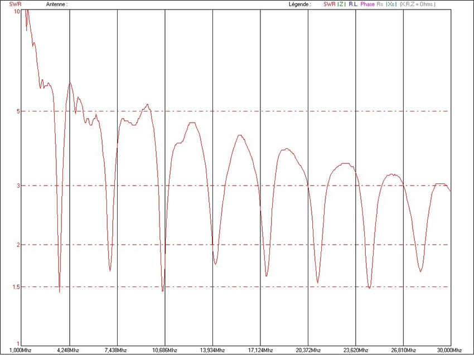Click the '(X,R,Z = Ohms.)' note
This screenshot has width=474, height=355.
[x=418, y=4]
